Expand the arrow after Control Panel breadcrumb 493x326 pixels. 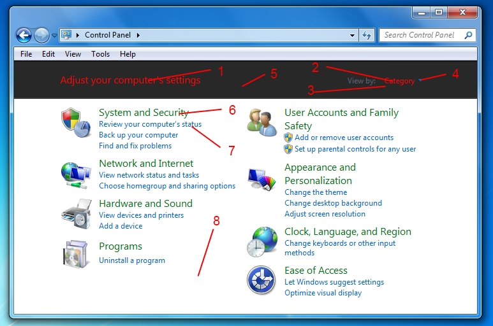[x=138, y=35]
